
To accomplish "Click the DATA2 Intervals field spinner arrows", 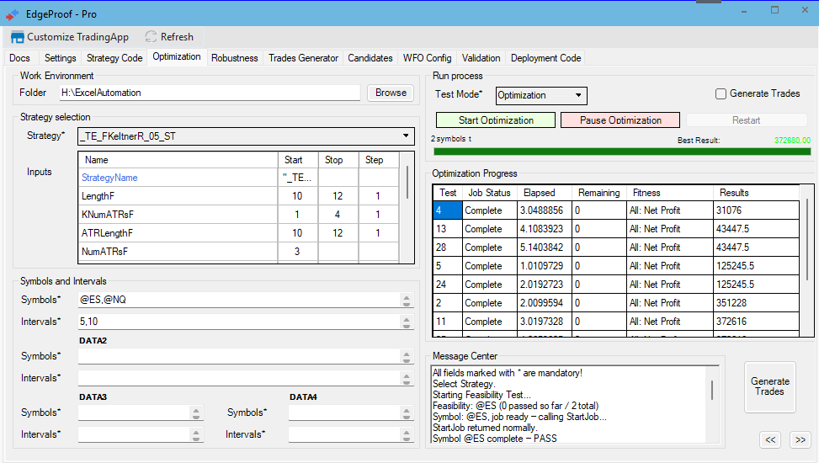I will pos(407,379).
